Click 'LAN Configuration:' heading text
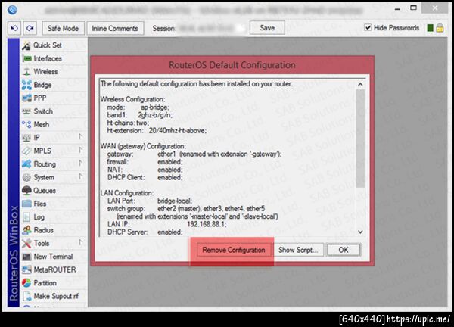The height and width of the screenshot is (327, 454). pyautogui.click(x=127, y=193)
